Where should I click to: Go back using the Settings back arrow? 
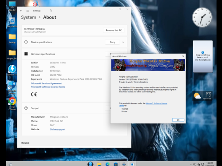pyautogui.click(x=21, y=11)
